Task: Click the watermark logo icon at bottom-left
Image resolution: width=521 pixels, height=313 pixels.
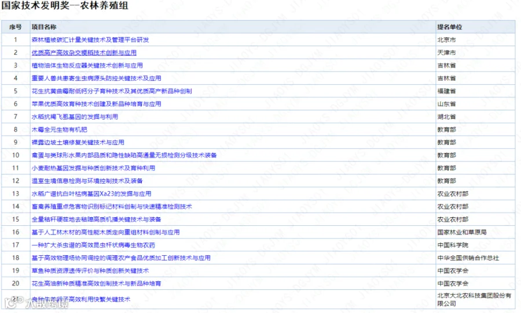Action: [14, 303]
